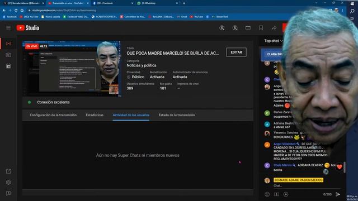Click the red heart reaction icon

tap(340, 167)
